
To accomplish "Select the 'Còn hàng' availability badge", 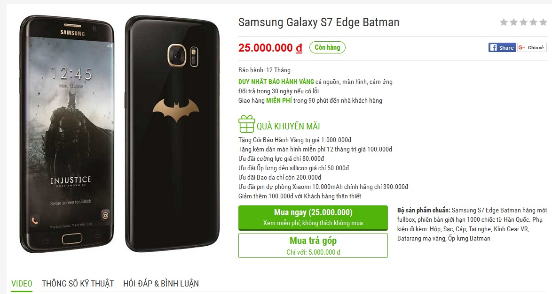I will (x=326, y=47).
